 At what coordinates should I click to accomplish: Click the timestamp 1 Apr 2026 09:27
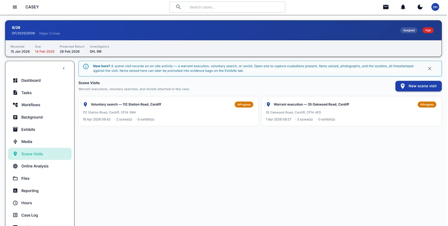(279, 120)
